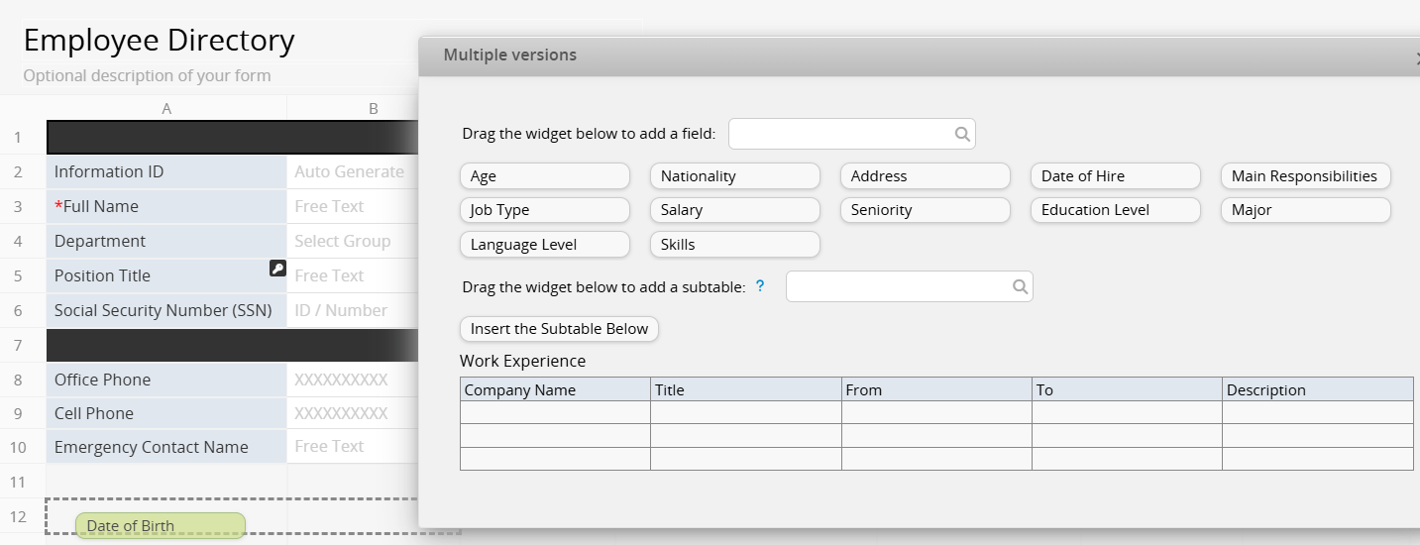Open the blue question mark help icon
This screenshot has height=545, width=1420.
[x=760, y=286]
